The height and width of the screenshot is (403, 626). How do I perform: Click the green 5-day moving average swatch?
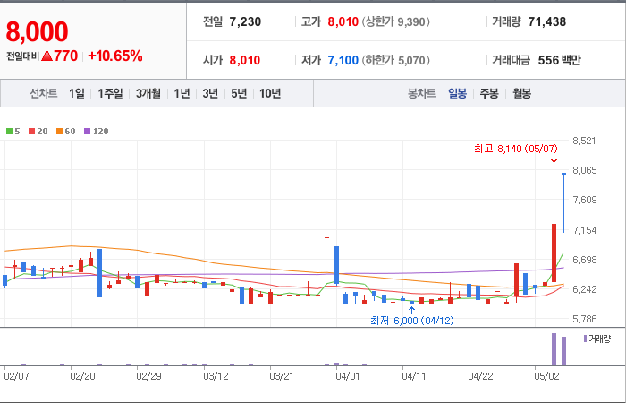pyautogui.click(x=9, y=131)
